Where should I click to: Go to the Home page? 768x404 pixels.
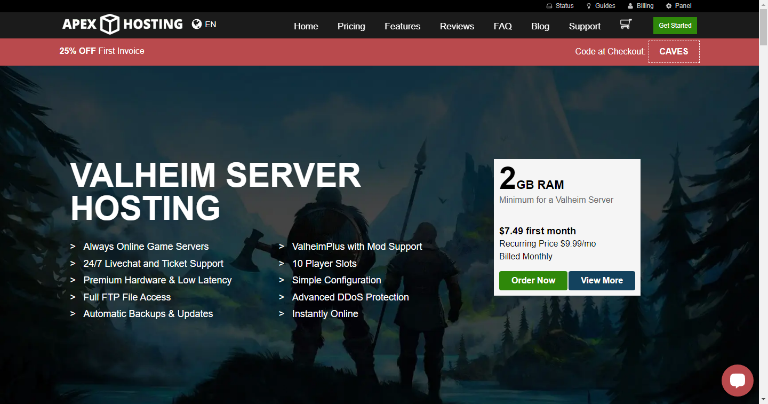[306, 26]
